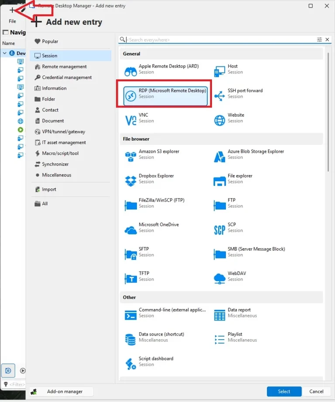335x402 pixels.
Task: Focus the Search everywhere field
Action: 220,40
